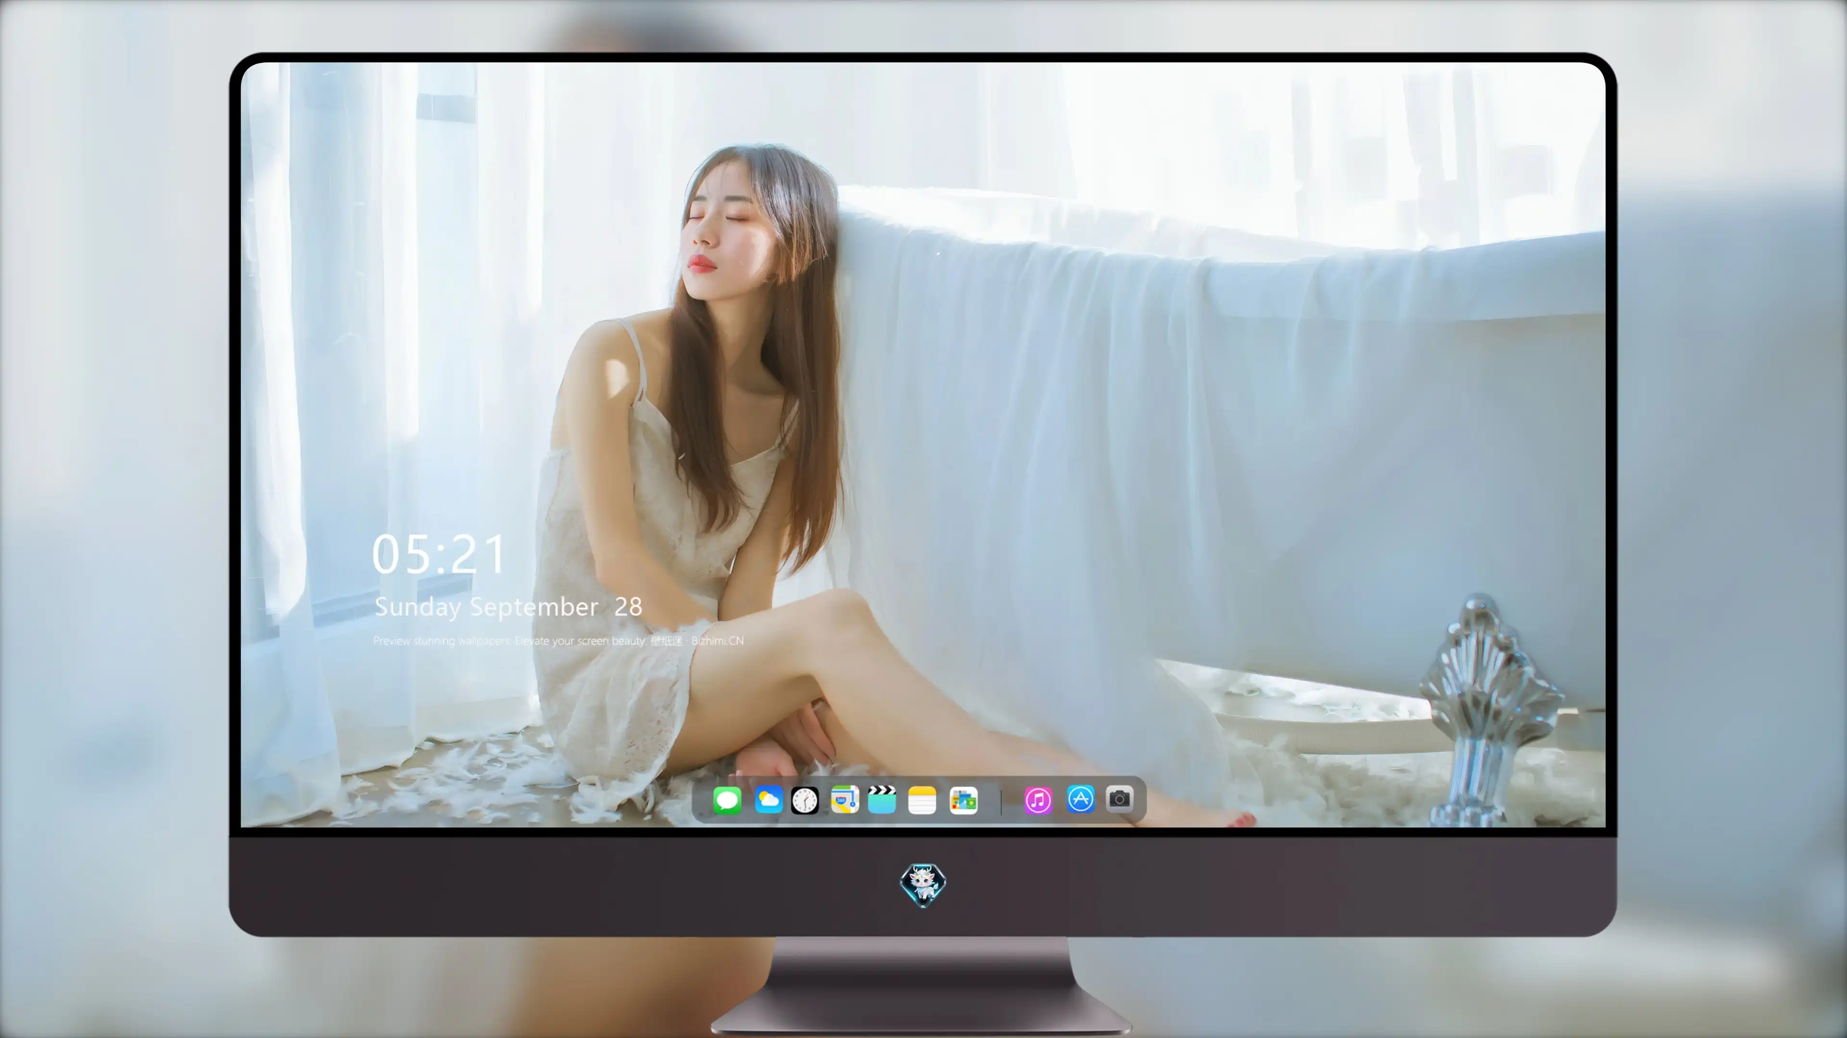
Task: Open the Camera app in the dock
Action: coord(1119,798)
